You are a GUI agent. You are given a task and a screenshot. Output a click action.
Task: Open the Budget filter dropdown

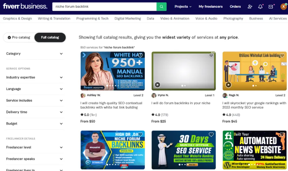(x=34, y=124)
